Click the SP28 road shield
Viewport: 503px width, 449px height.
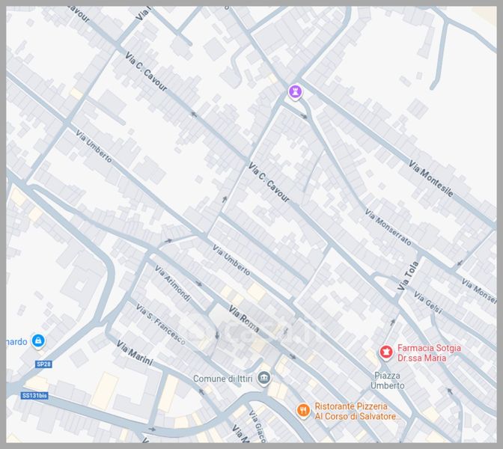tap(44, 364)
